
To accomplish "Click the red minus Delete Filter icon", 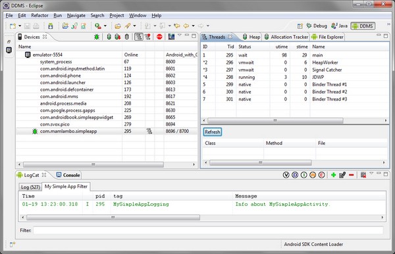I will tap(352, 175).
